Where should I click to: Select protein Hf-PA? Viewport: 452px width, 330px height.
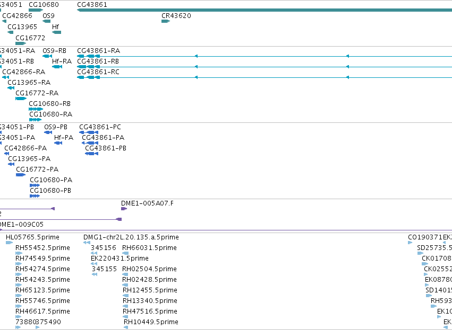[58, 143]
